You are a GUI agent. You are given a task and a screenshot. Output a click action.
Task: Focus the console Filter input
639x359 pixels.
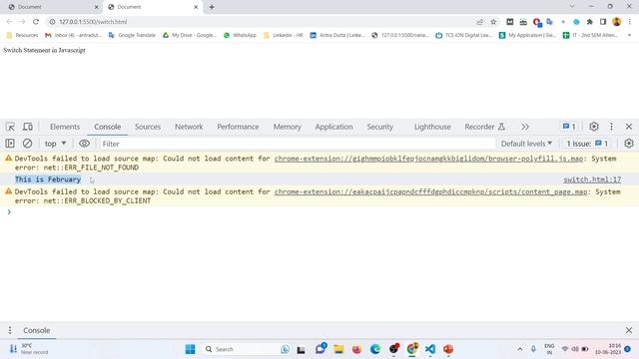[x=298, y=144]
